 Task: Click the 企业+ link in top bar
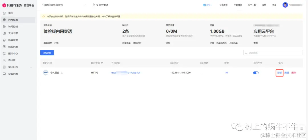coord(207,5)
